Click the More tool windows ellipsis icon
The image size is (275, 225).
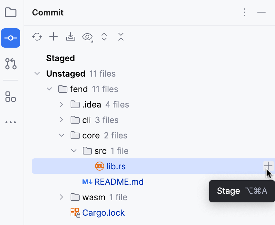click(x=11, y=122)
